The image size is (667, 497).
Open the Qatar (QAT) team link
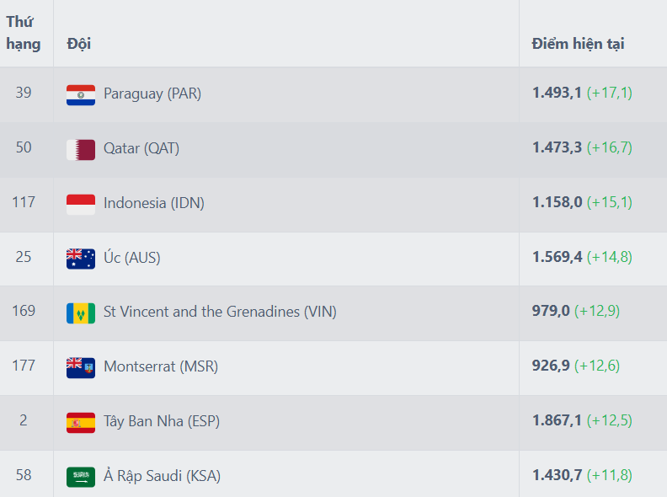[x=141, y=148]
